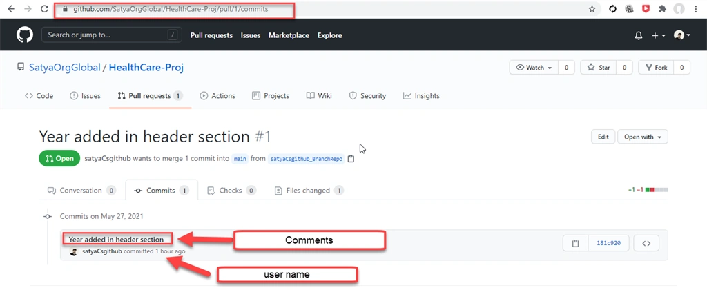The height and width of the screenshot is (290, 707).
Task: Open Marketplace in the top navigation
Action: [289, 35]
